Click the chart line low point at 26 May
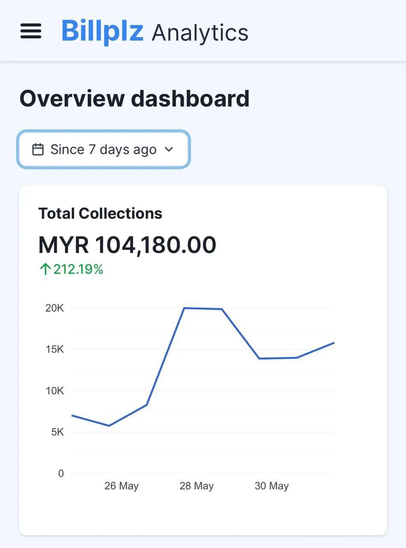Viewport: 406px width, 548px height. [x=109, y=426]
